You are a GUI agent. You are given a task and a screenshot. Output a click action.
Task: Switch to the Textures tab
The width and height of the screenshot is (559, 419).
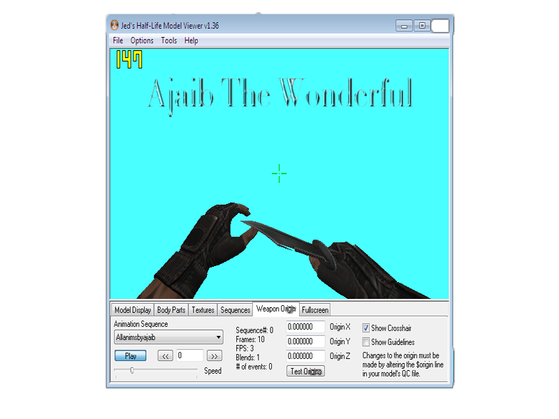[203, 310]
